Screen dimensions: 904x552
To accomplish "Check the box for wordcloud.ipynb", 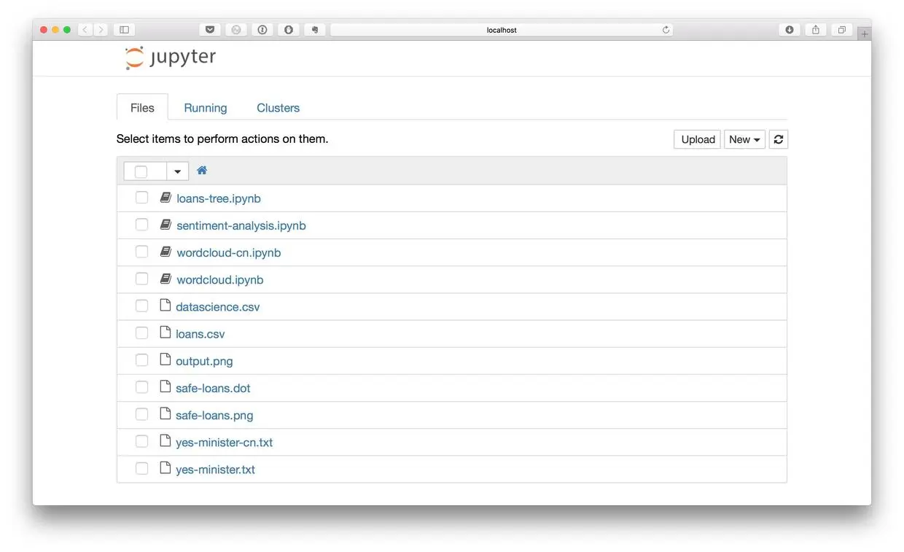I will (141, 279).
